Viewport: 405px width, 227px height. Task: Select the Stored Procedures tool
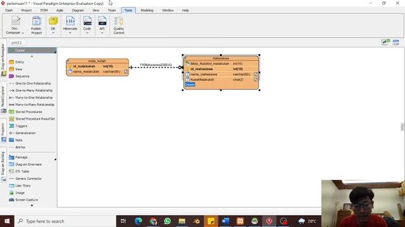click(28, 112)
